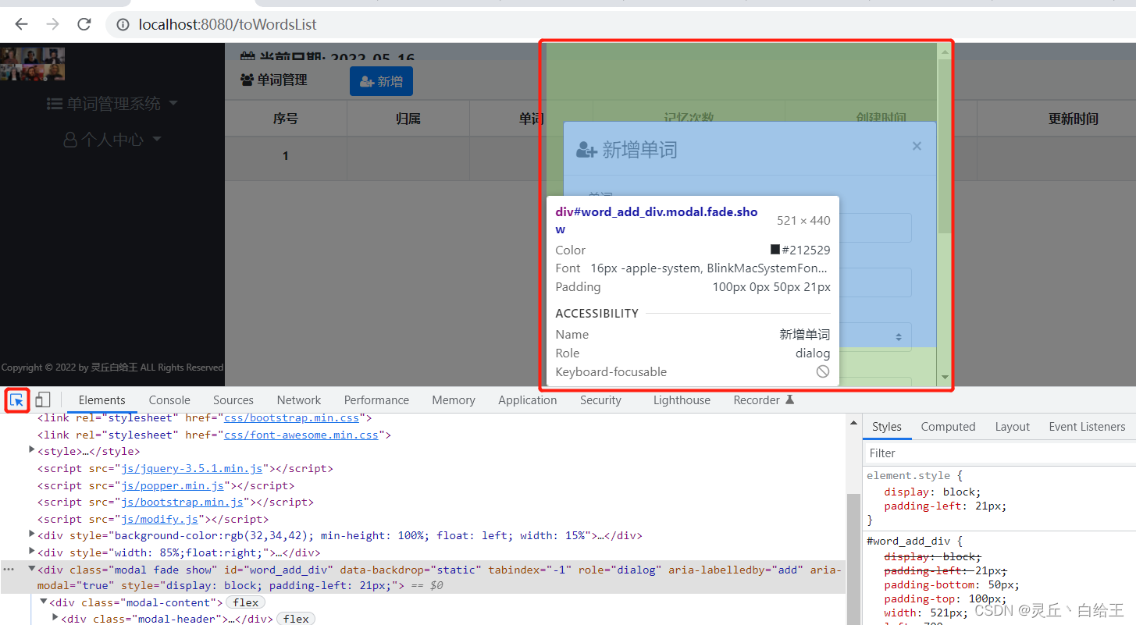This screenshot has width=1136, height=625.
Task: Click the user icon beside 个人中心
Action: (70, 140)
